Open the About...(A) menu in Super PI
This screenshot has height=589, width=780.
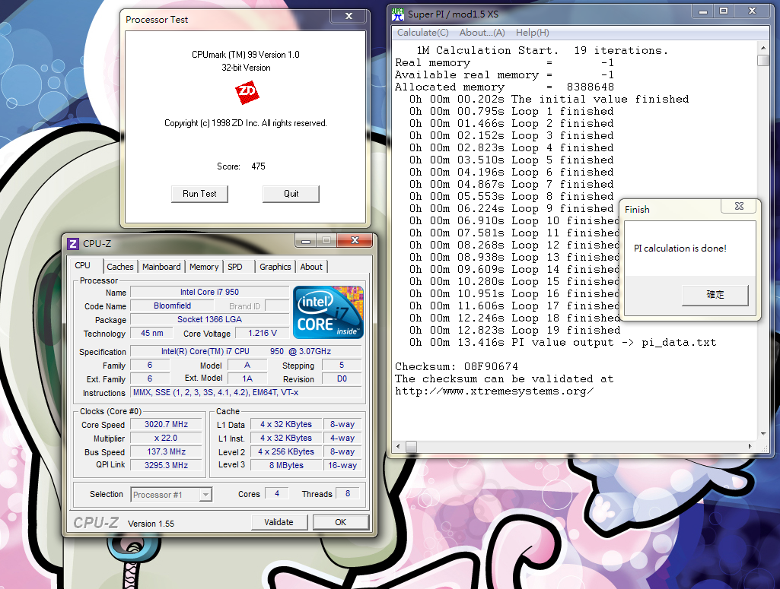[482, 33]
